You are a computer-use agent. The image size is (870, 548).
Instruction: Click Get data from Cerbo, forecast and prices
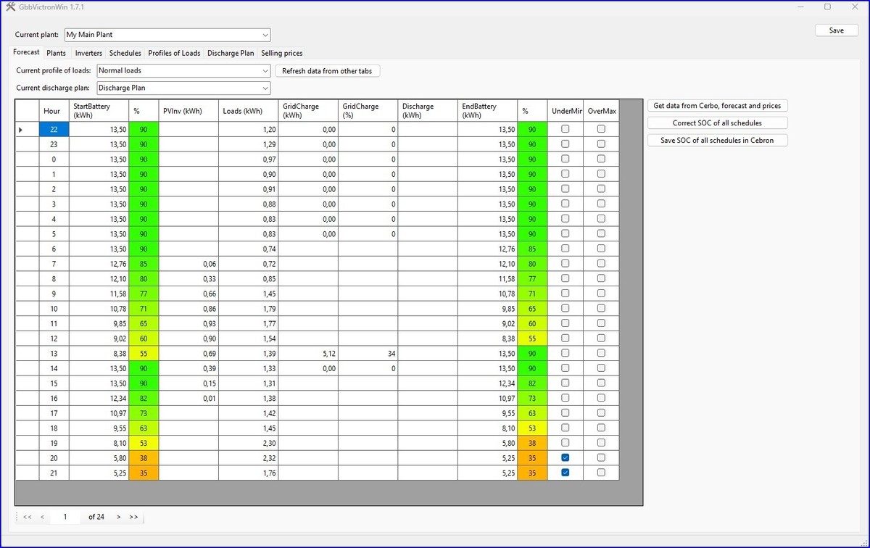(x=717, y=106)
